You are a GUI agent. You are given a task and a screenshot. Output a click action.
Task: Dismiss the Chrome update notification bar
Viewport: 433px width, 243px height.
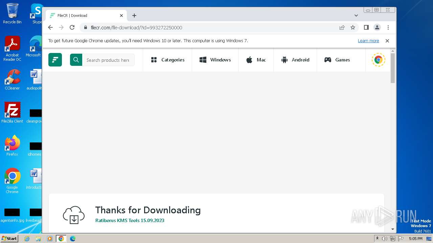pyautogui.click(x=387, y=40)
